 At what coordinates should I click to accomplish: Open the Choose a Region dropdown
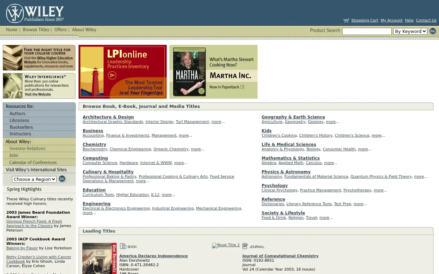(34, 179)
